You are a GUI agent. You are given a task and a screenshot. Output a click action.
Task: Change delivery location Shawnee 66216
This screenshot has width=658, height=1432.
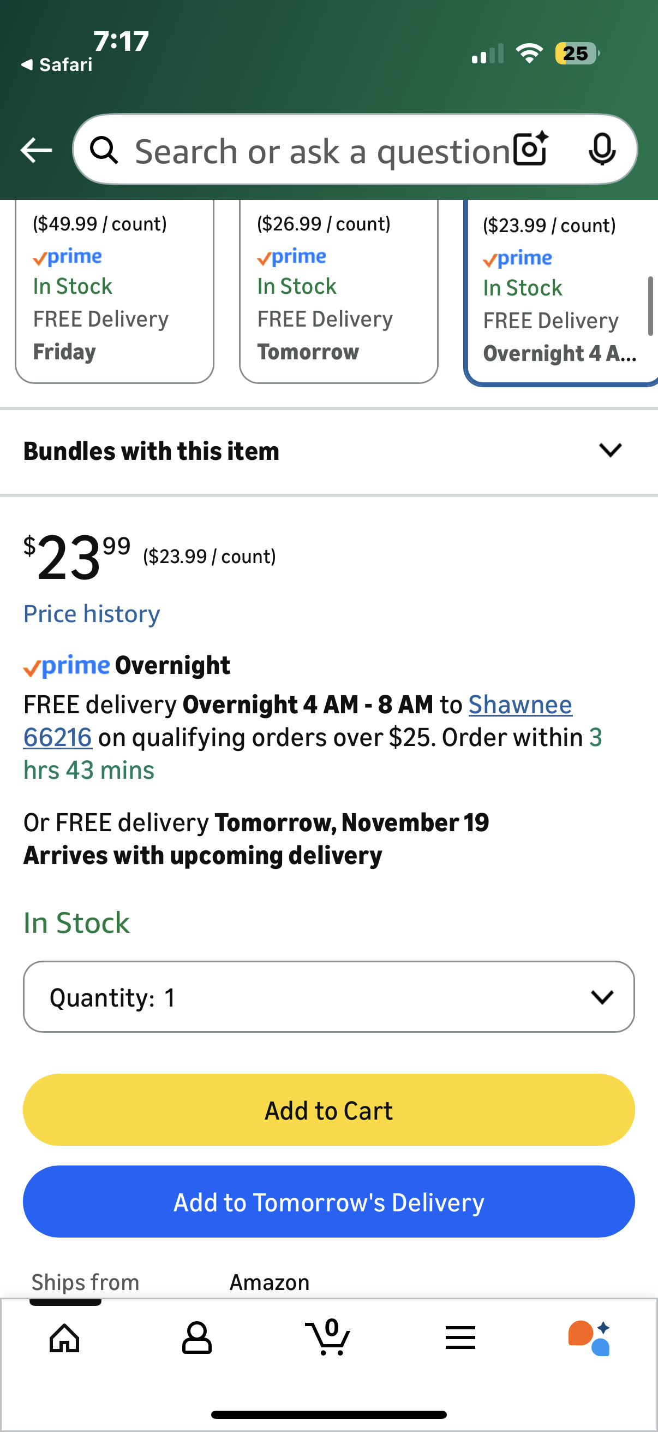(520, 705)
